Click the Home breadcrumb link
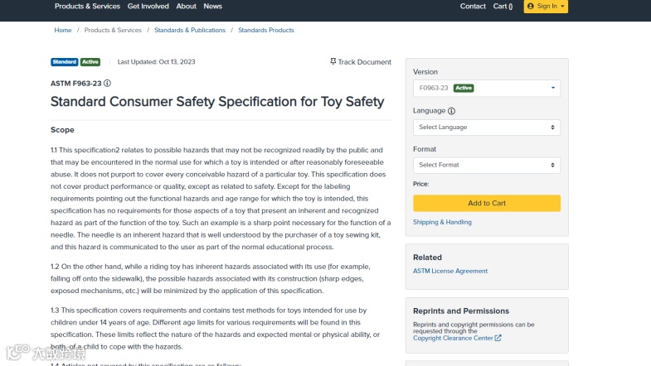 tap(63, 30)
